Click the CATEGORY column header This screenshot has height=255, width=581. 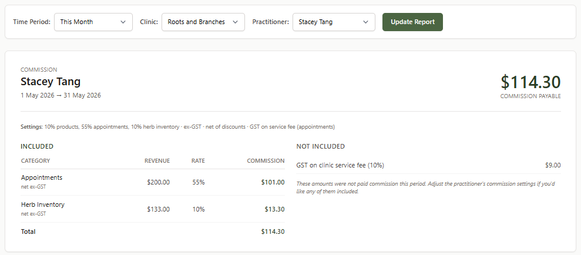tap(36, 161)
